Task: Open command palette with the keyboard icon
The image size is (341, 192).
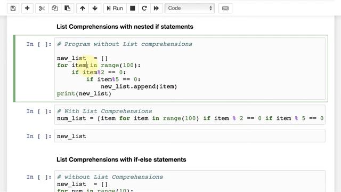Action: click(225, 9)
